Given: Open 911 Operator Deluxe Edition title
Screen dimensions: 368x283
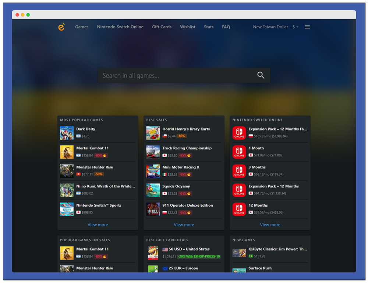Looking at the screenshot, I should 188,206.
